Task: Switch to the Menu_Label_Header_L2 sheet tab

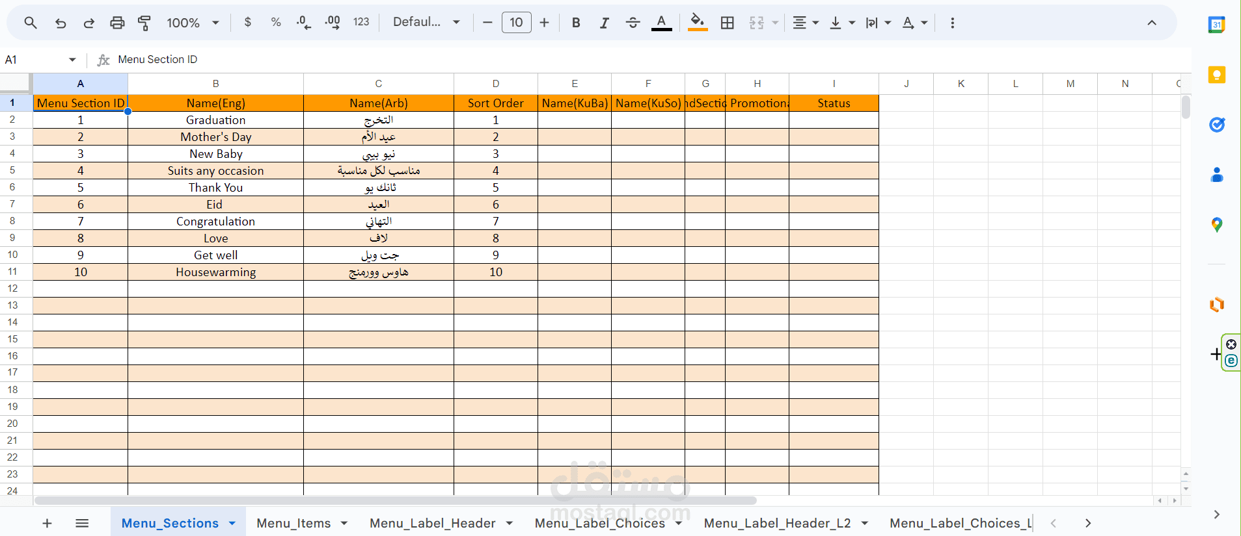Action: (x=778, y=523)
